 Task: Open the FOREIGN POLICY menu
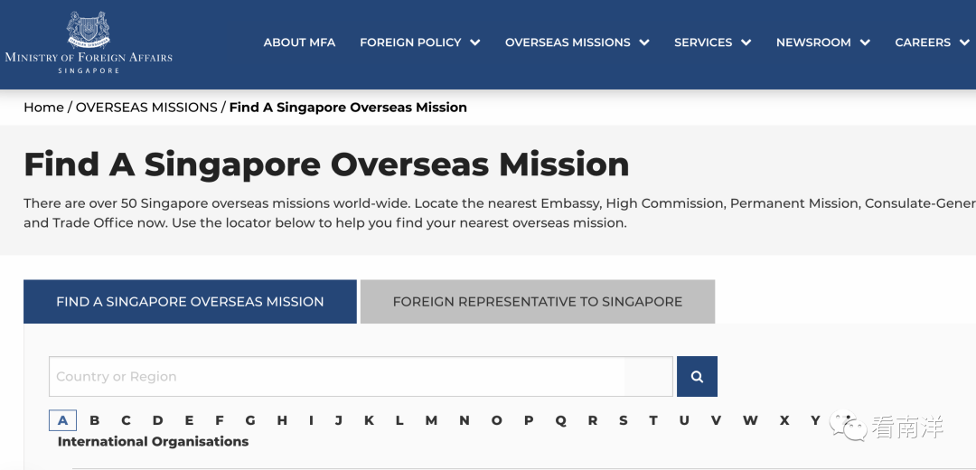click(x=411, y=42)
